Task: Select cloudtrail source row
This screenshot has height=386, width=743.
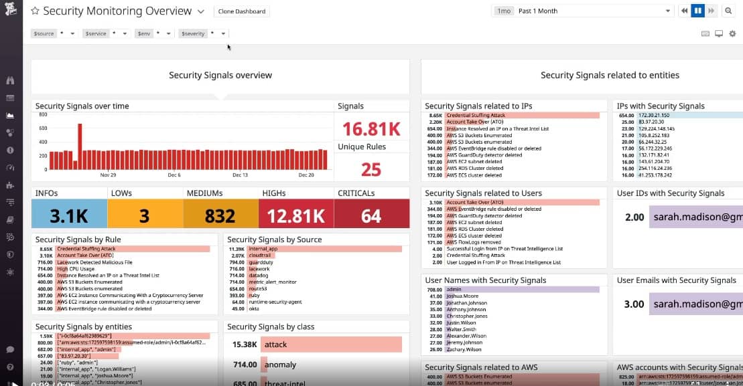Action: pos(315,256)
